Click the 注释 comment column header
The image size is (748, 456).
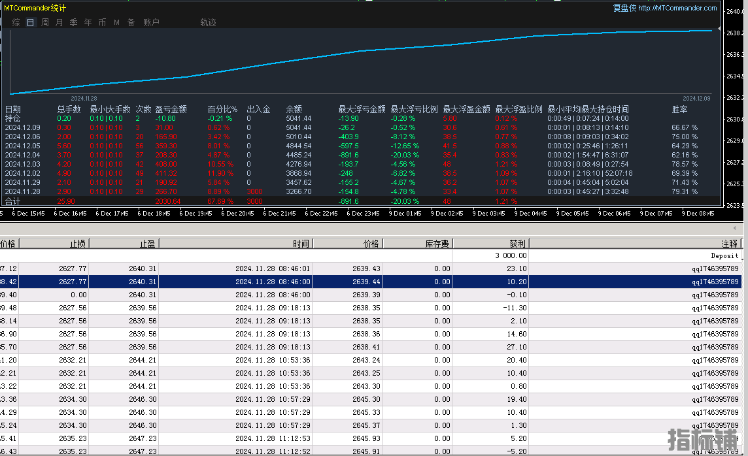636,244
